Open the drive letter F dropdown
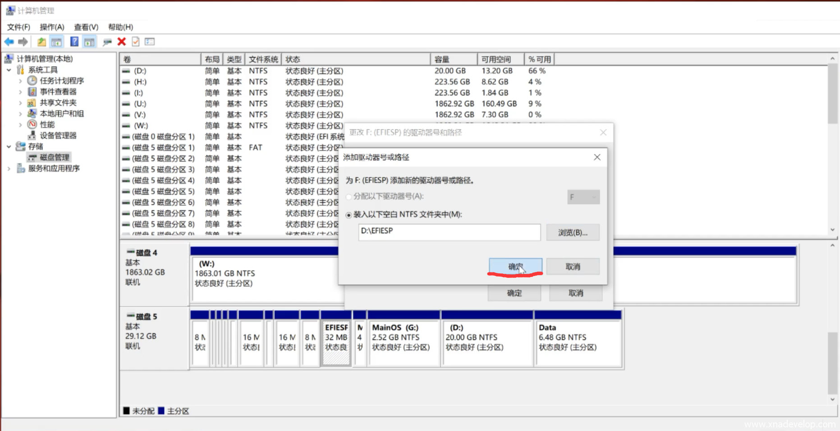Viewport: 840px width, 431px height. [583, 197]
